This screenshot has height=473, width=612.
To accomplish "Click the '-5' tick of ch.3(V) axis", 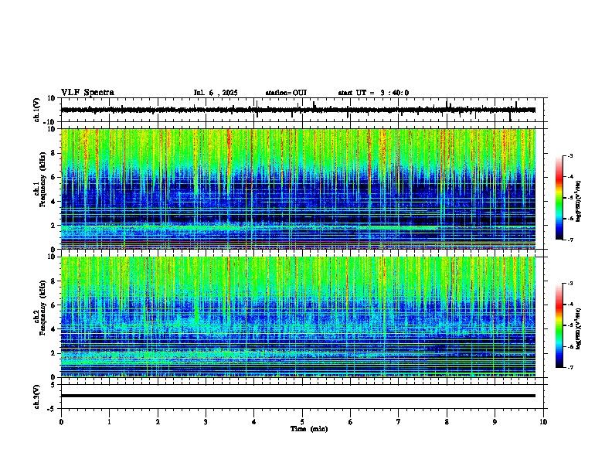I will tap(52, 409).
